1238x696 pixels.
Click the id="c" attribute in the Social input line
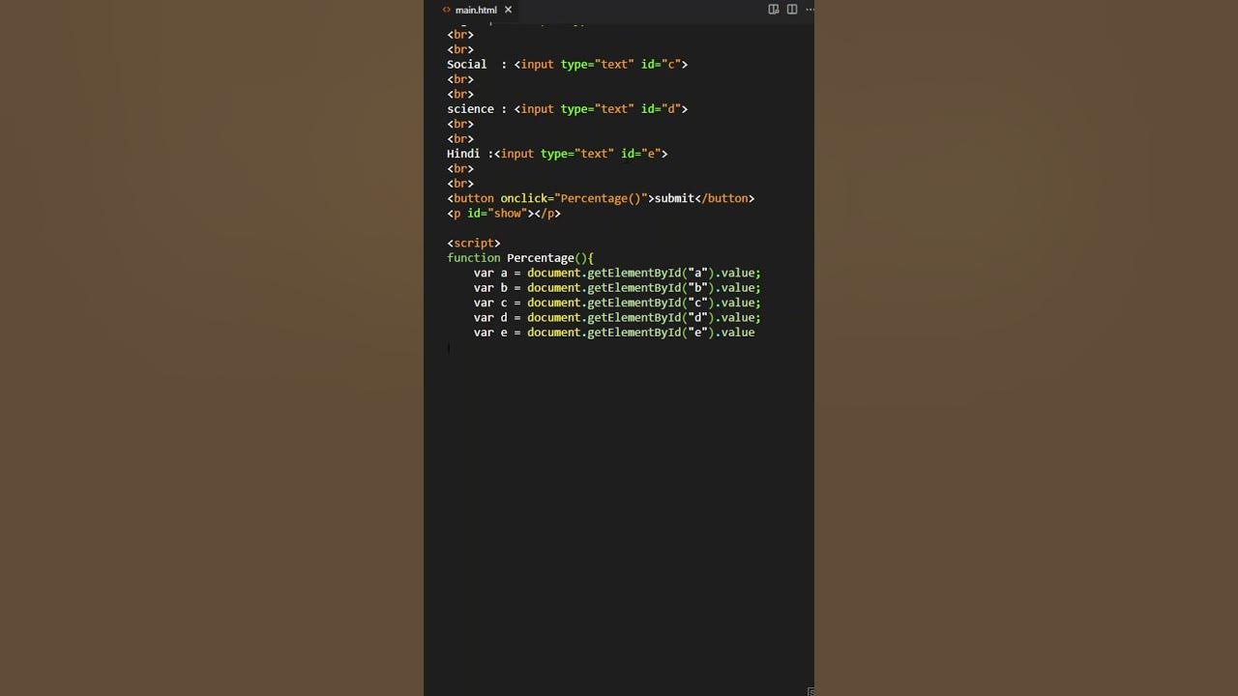click(661, 65)
